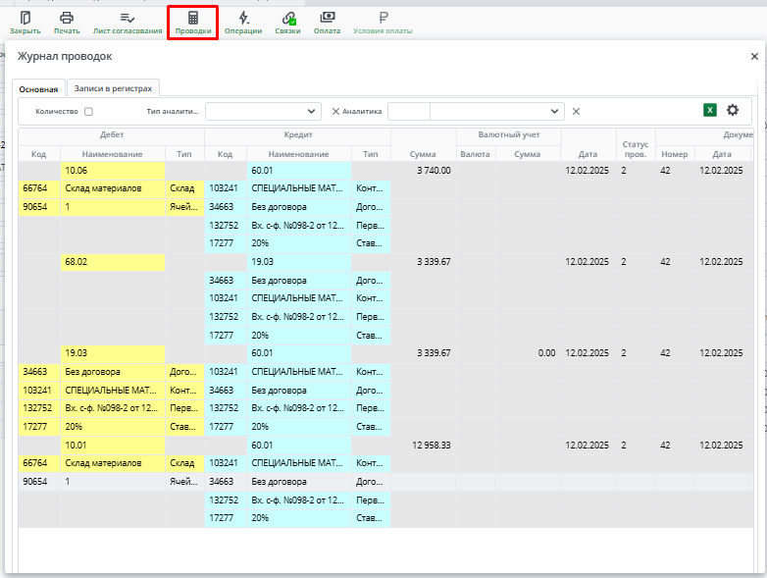Sort by the Сумма column header

422,154
